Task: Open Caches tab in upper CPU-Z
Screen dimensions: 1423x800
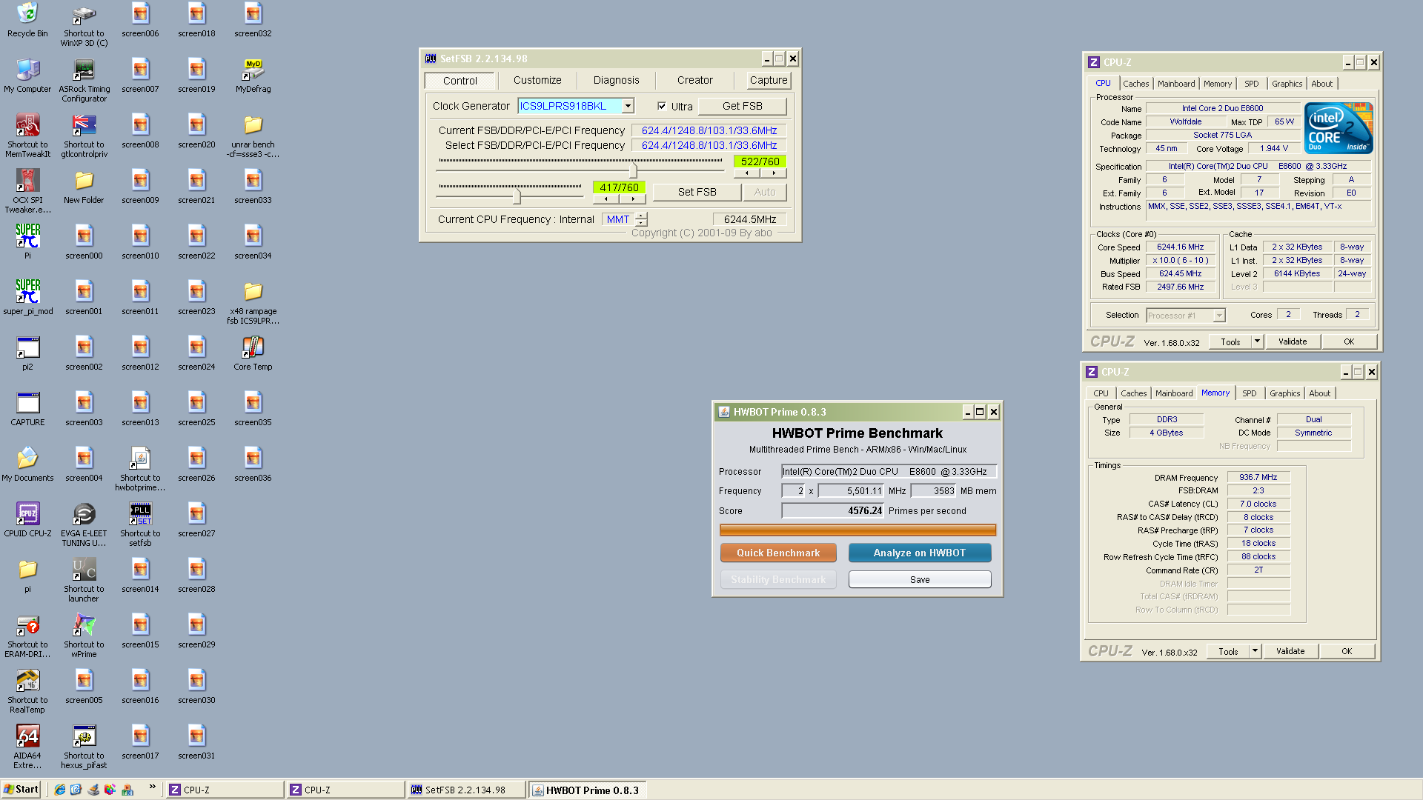Action: click(x=1135, y=84)
